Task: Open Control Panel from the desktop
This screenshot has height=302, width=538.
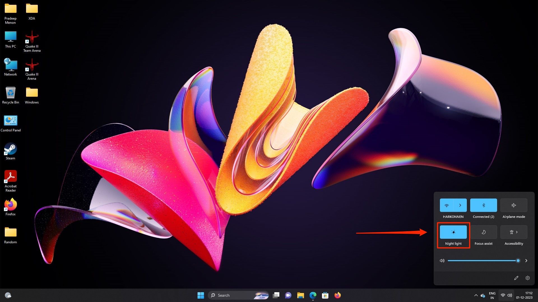Action: (10, 121)
